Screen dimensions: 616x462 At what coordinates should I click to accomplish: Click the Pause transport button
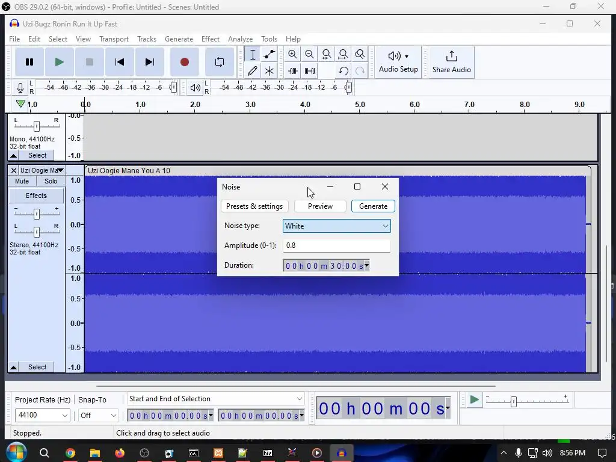click(x=29, y=62)
